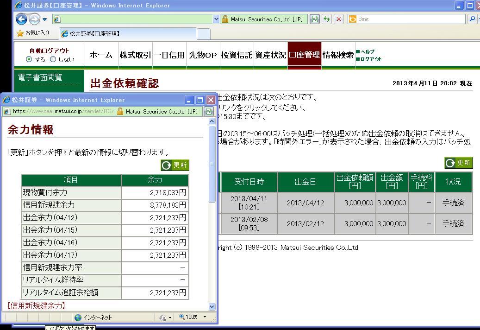Click the Refresh icon beside address bar
Screen dimensions: 480x330
coord(327,19)
